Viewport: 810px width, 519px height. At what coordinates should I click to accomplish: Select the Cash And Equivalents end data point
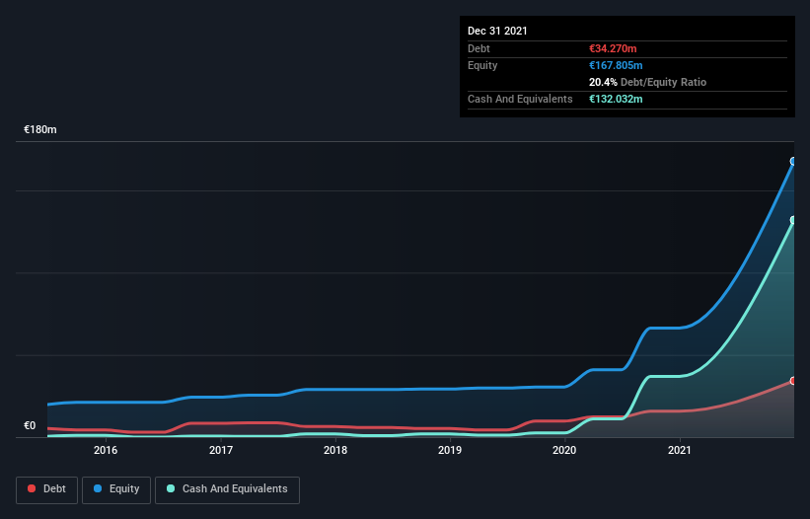[793, 220]
